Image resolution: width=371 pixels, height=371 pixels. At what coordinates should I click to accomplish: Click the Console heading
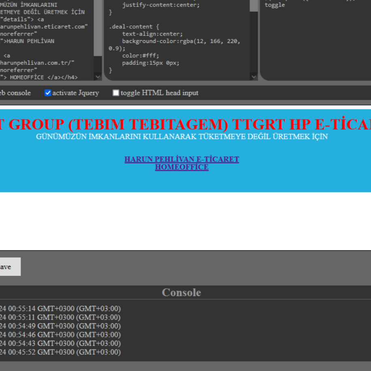point(181,292)
